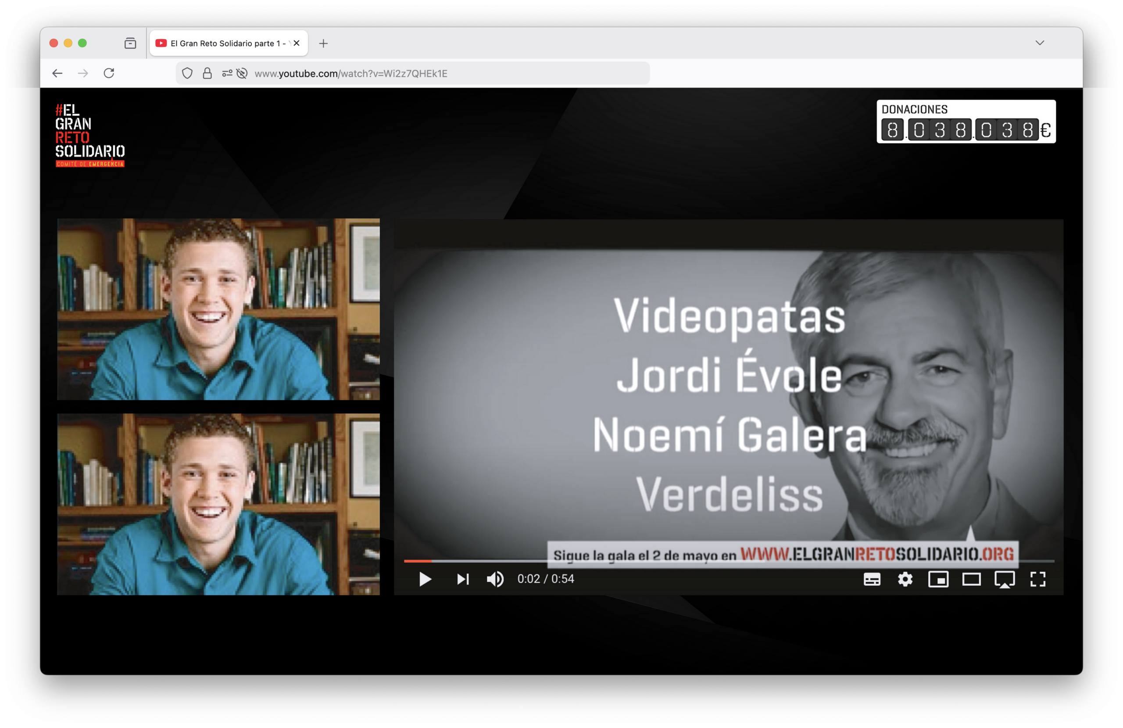The width and height of the screenshot is (1123, 728).
Task: Mute the video volume
Action: [x=495, y=579]
